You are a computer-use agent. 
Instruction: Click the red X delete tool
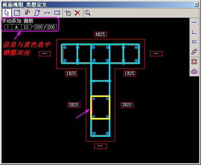click(x=77, y=13)
